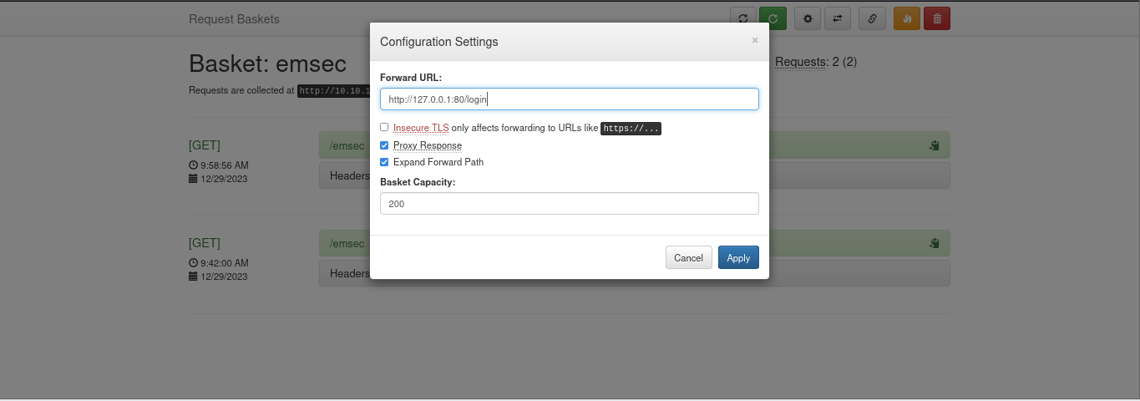The image size is (1140, 401).
Task: Click the chain link icon button
Action: click(x=872, y=18)
